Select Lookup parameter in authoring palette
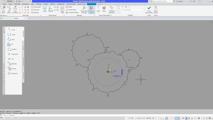The width and height of the screenshot is (213, 120). [x=12, y=69]
